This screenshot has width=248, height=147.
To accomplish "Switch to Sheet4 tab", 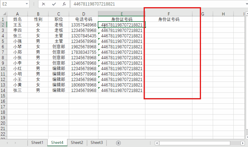I will coord(57,143).
